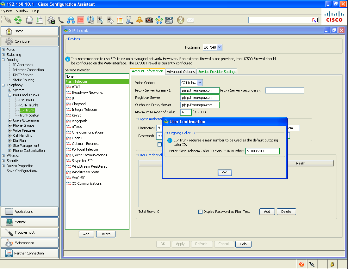Open the Help menu in menu bar
The height and width of the screenshot is (269, 348).
coord(35,11)
